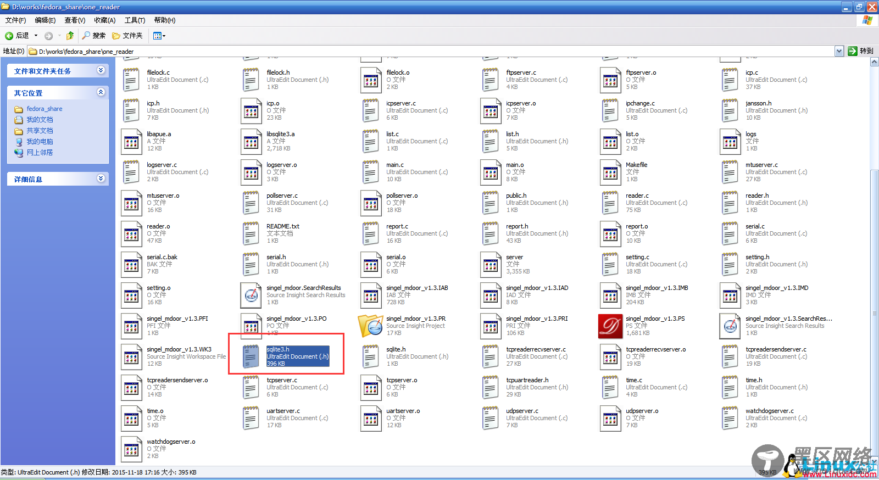Open the Favorites (收藏) menu
Viewport: 879px width, 480px height.
(x=104, y=20)
